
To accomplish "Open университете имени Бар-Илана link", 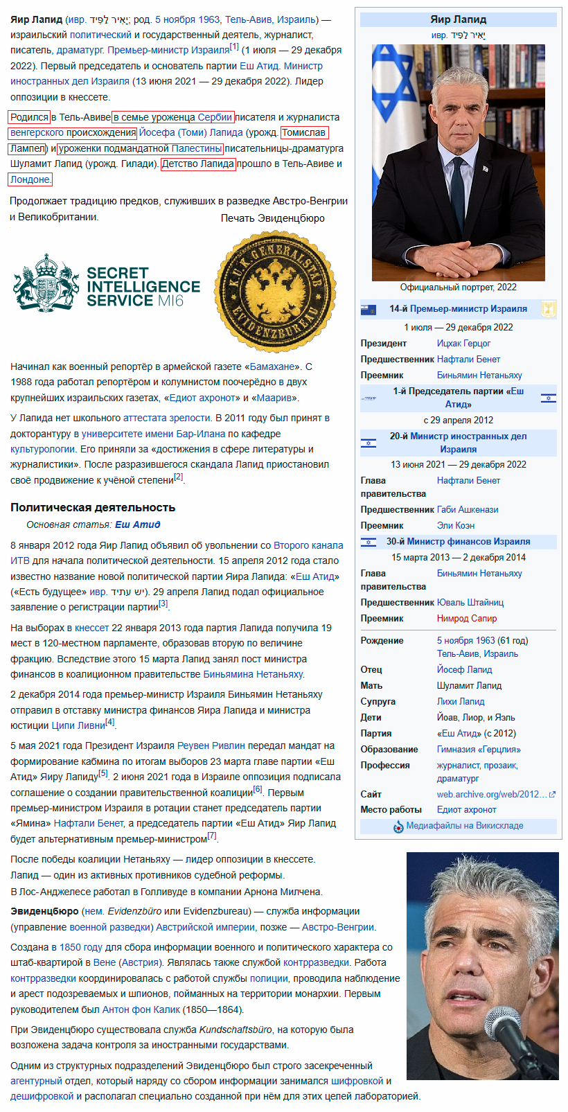I will coord(153,434).
